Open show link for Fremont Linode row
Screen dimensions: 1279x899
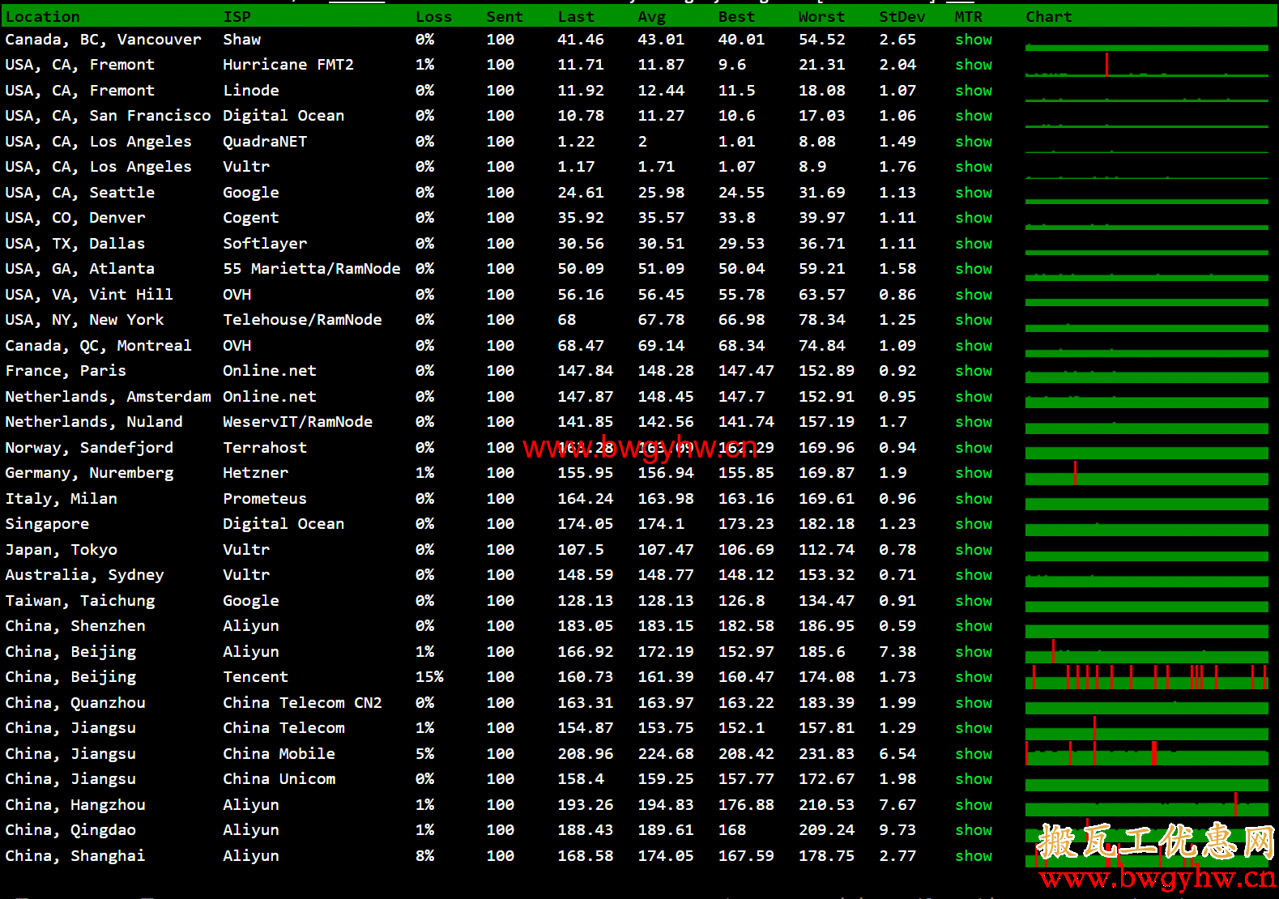tap(973, 91)
